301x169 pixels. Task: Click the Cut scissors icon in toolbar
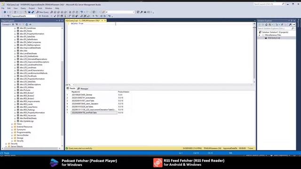pos(70,12)
